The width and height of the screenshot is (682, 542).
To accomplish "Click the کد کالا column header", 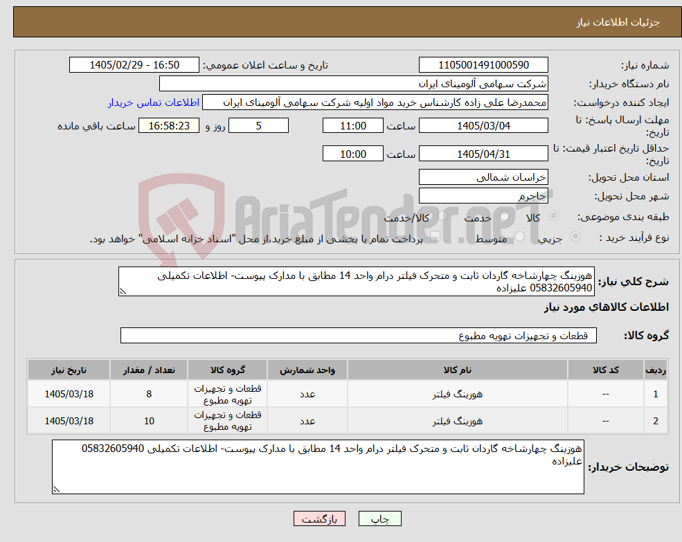I will (605, 370).
